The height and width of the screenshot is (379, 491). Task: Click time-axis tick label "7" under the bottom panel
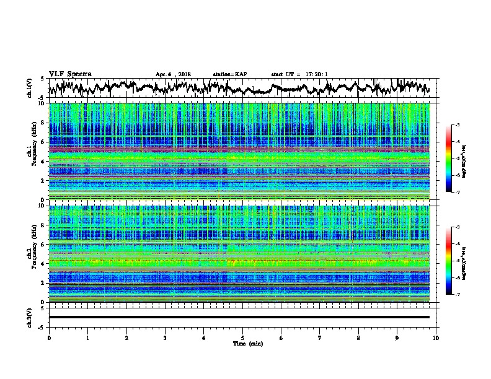[x=320, y=338]
